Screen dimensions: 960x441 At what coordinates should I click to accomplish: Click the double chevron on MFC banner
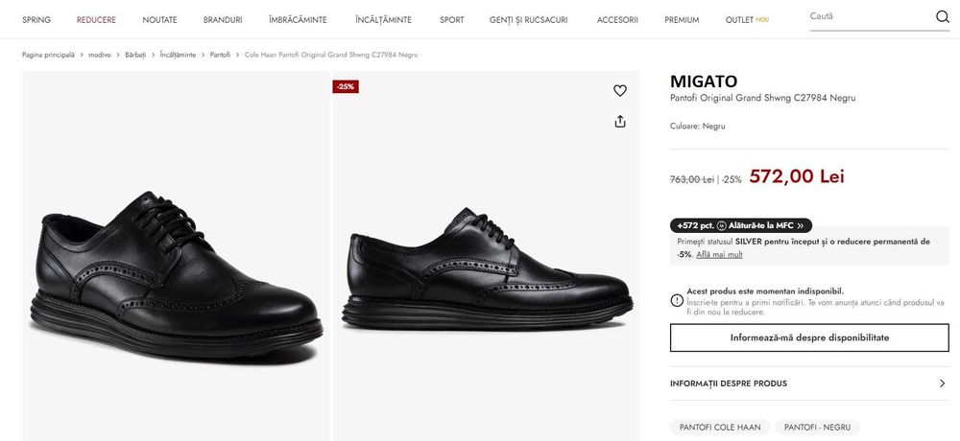[801, 226]
